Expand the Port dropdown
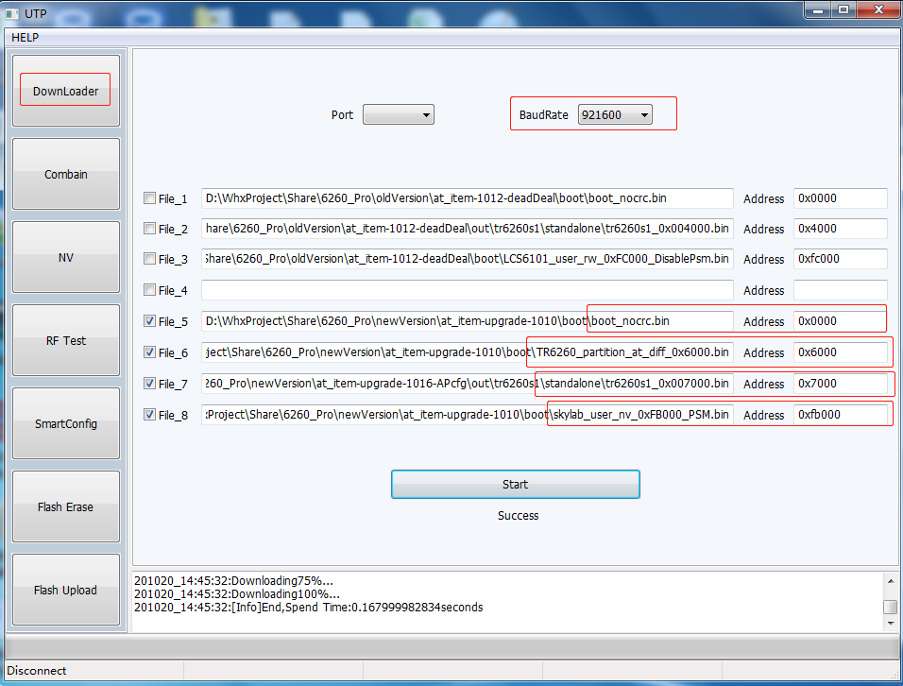This screenshot has width=903, height=686. (398, 114)
